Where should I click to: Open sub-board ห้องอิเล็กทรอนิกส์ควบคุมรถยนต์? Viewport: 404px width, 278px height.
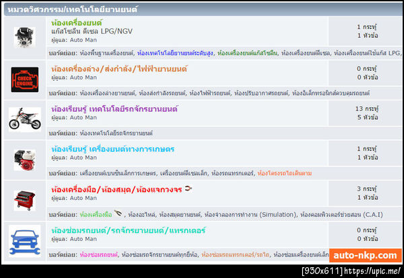coord(331,93)
